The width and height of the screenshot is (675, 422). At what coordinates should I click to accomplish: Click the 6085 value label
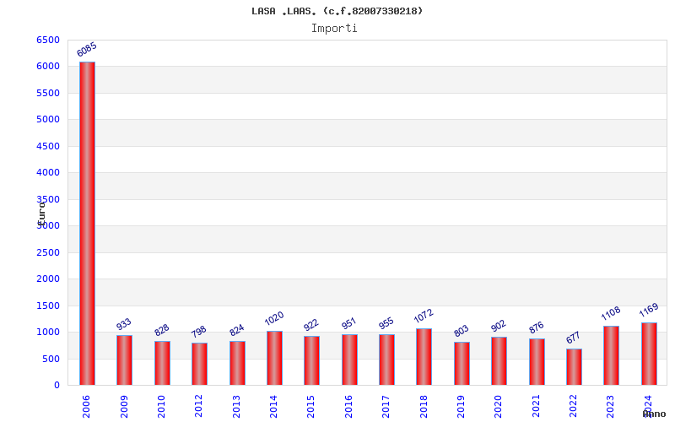click(x=87, y=50)
